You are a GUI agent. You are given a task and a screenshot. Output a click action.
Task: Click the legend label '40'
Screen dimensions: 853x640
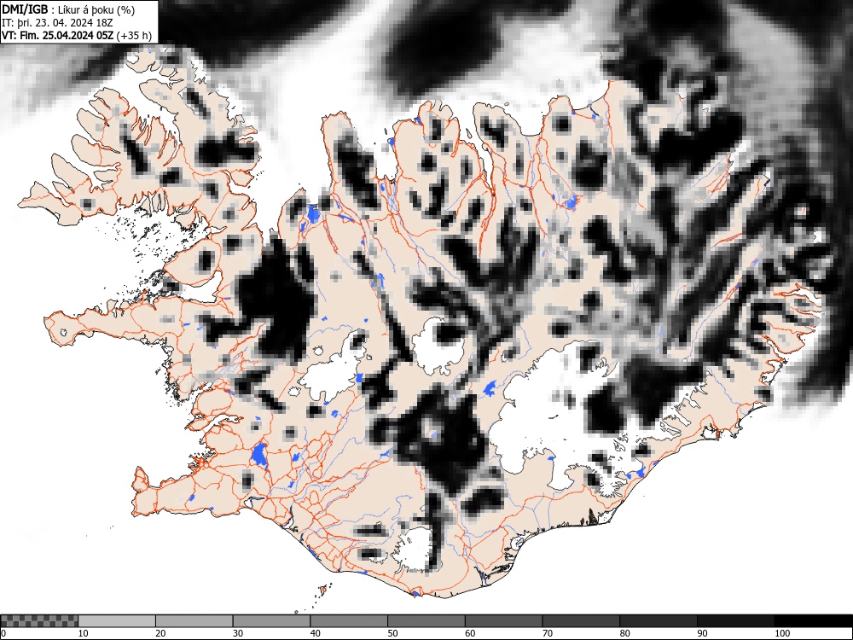click(x=315, y=633)
